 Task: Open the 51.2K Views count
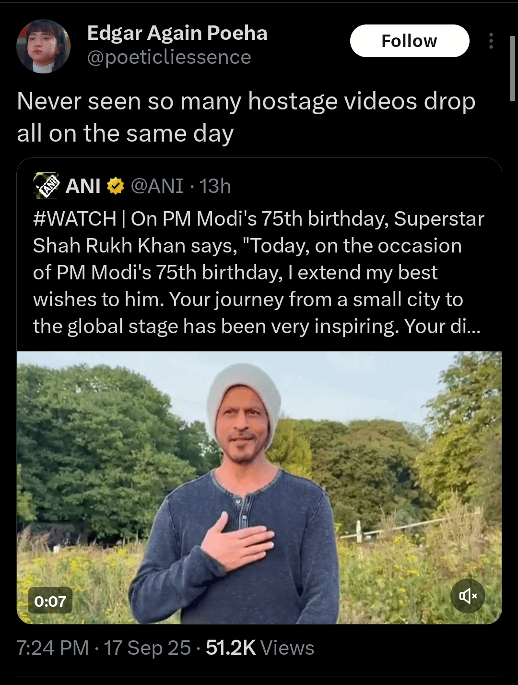pos(260,648)
